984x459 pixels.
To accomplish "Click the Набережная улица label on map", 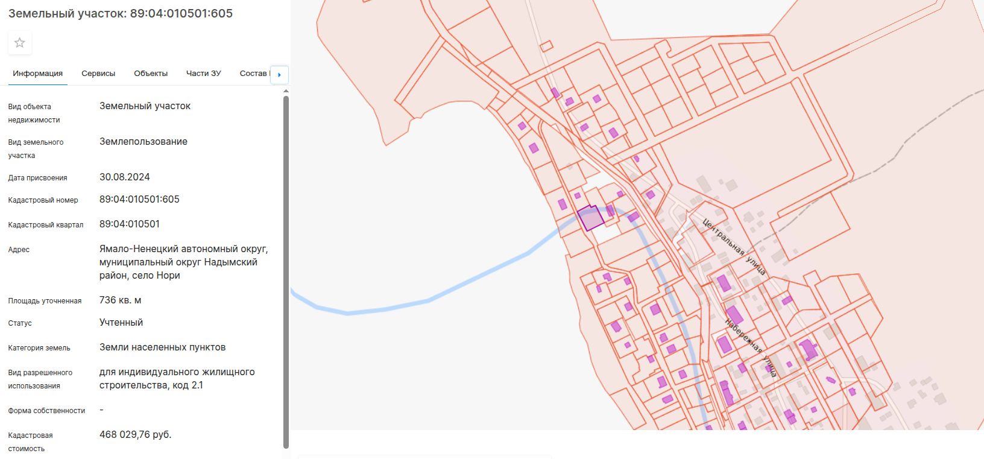I will (751, 348).
